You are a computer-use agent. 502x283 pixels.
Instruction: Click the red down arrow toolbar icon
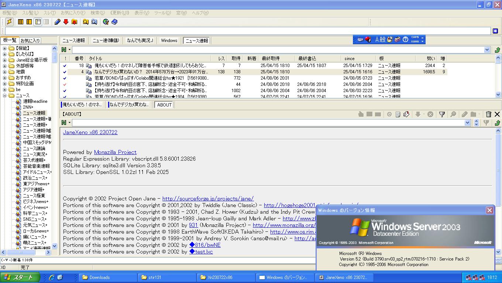click(66, 22)
